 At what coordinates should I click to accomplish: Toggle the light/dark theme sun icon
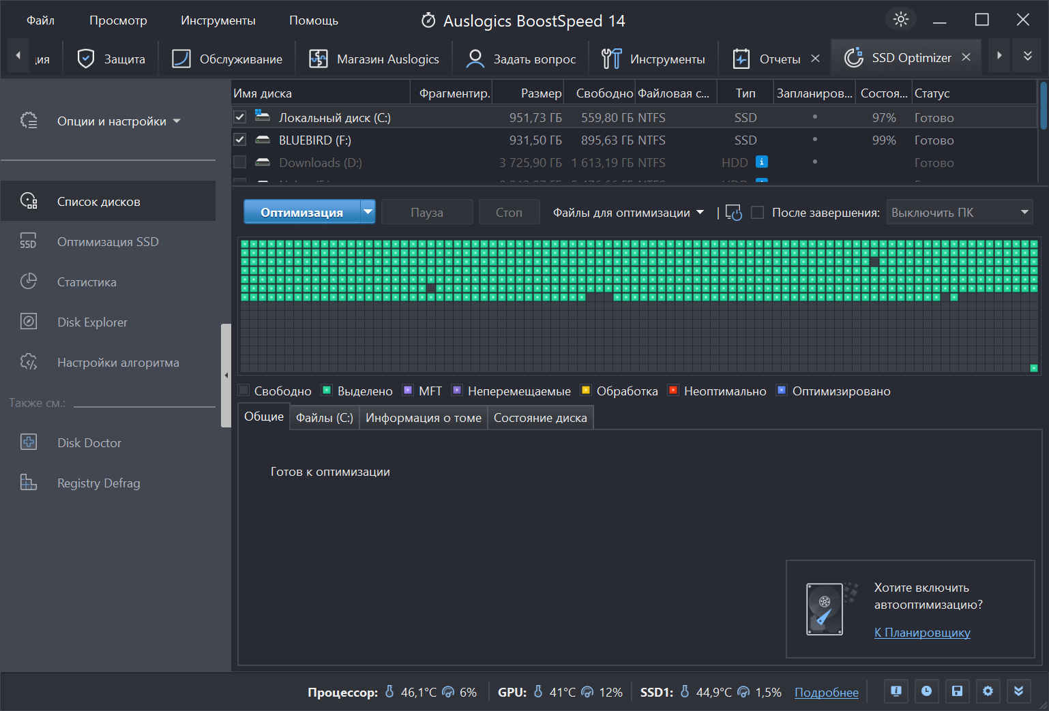point(900,19)
